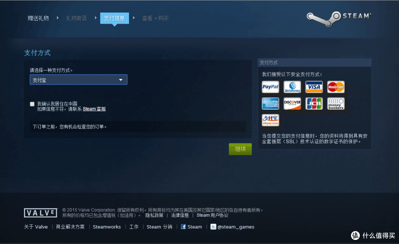Click the Alipay.com payment icon
Screen dimensions: 399x244
tap(270, 120)
